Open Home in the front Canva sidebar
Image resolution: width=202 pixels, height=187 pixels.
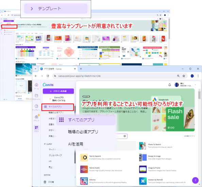pos(36,86)
